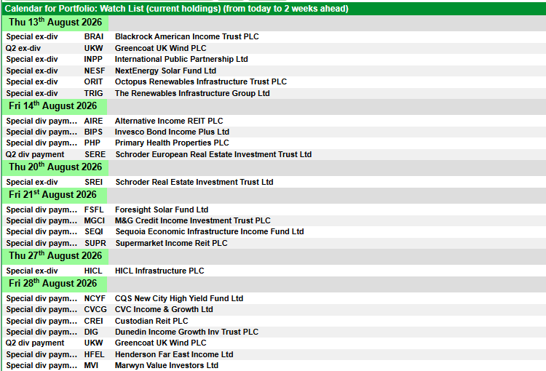Select the MGCI ticker

pyautogui.click(x=95, y=220)
